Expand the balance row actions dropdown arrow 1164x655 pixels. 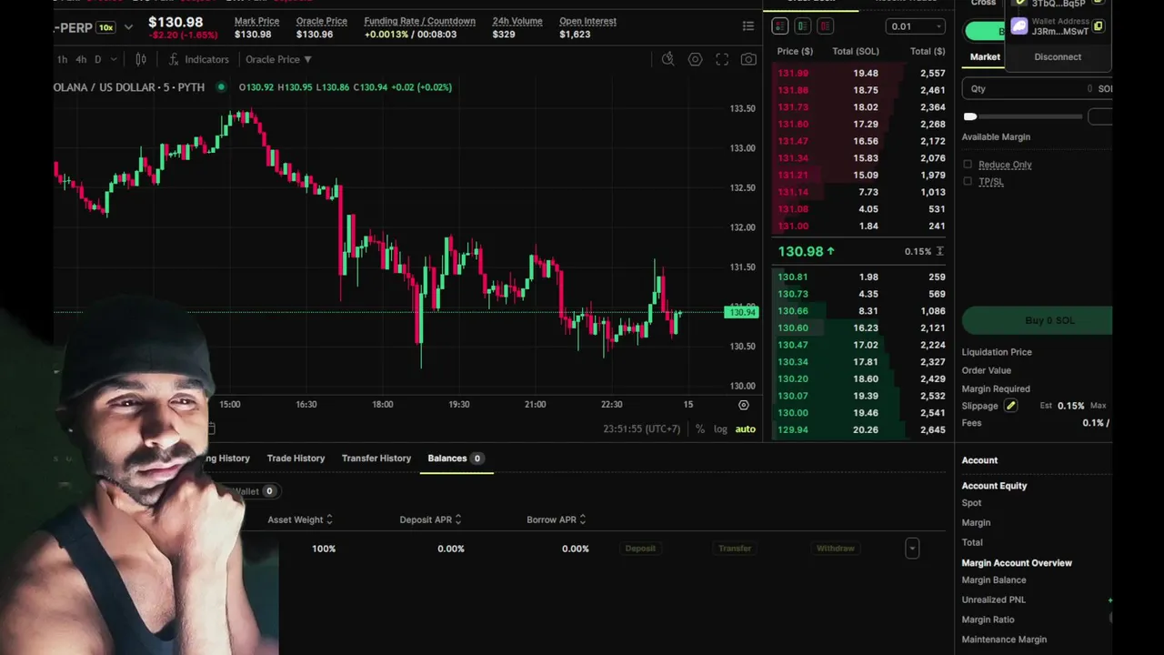(x=912, y=549)
